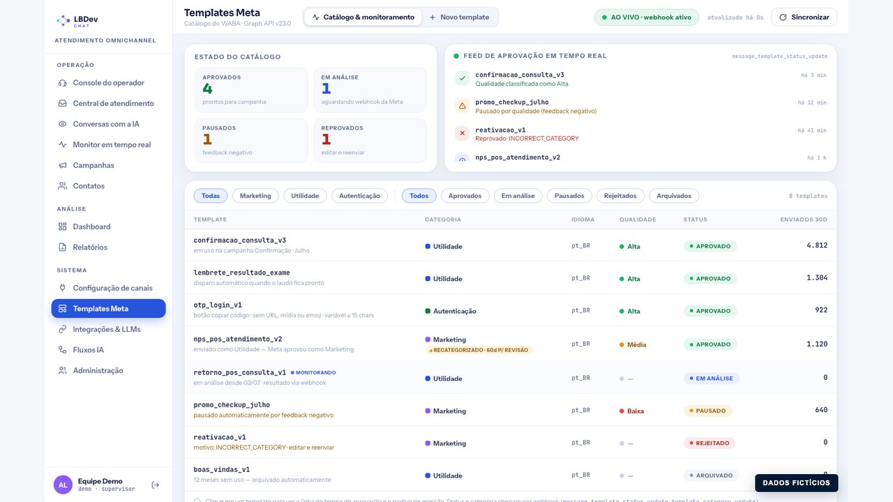Click the AL user avatar
This screenshot has height=502, width=893.
coord(63,485)
